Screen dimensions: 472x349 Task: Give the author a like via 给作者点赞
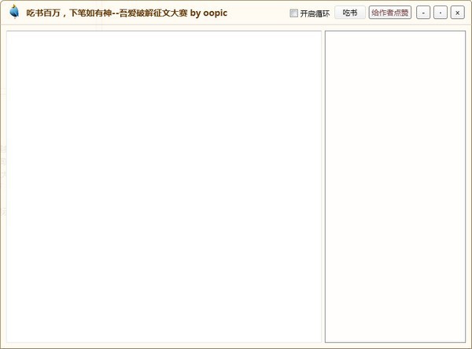[x=390, y=13]
